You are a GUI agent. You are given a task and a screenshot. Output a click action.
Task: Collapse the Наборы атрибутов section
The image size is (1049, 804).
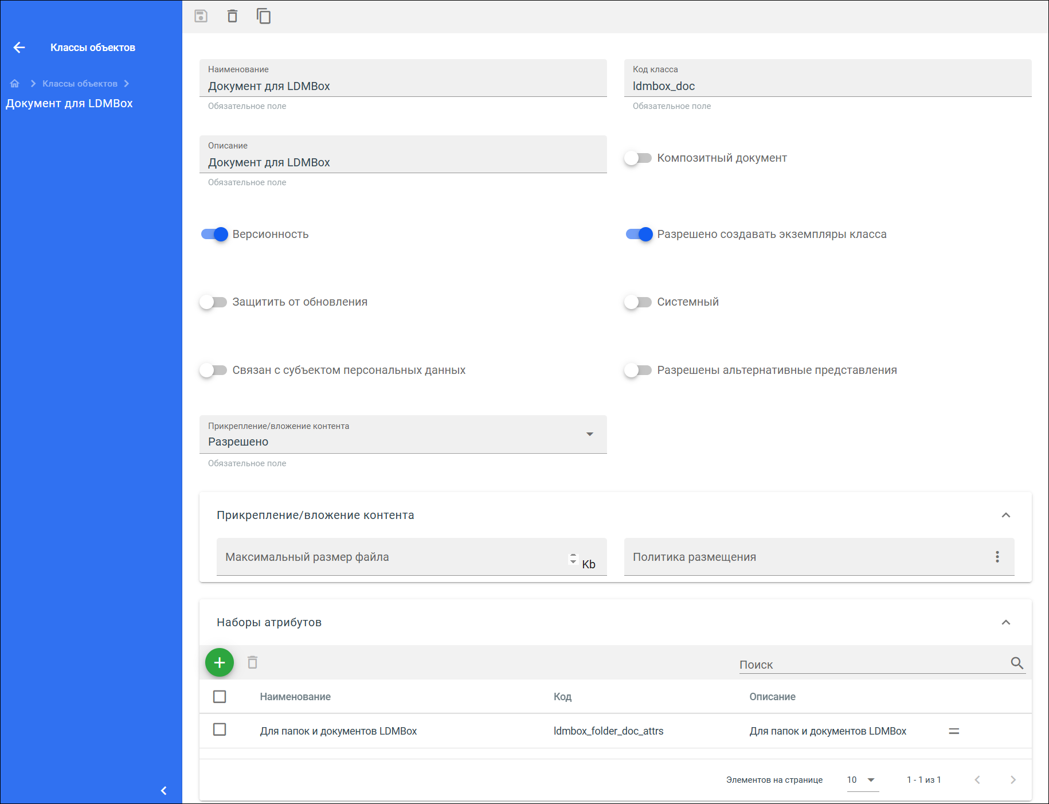pyautogui.click(x=1006, y=622)
